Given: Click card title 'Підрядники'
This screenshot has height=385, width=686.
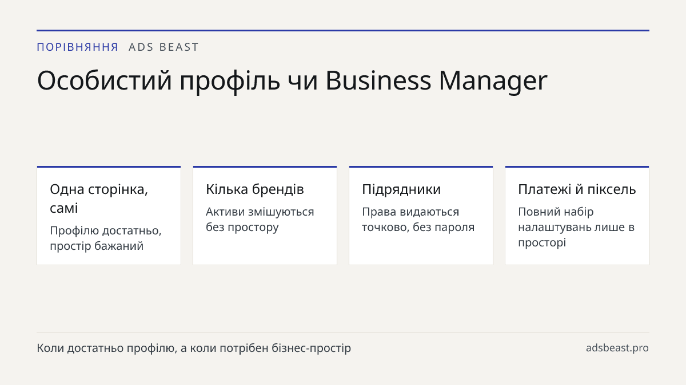Looking at the screenshot, I should pos(401,189).
